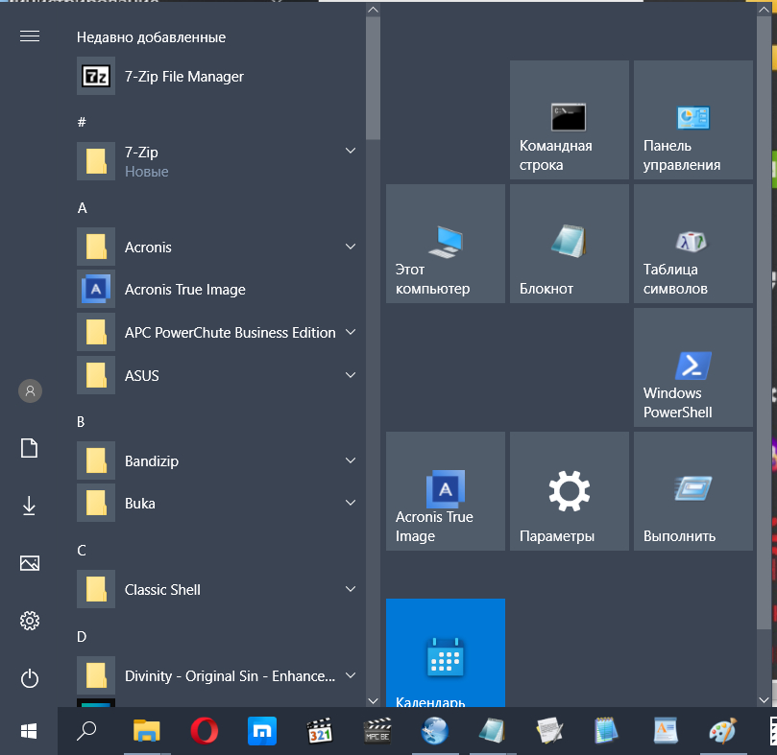The width and height of the screenshot is (777, 755).
Task: Click the tiles area scroll down arrow
Action: point(764,700)
